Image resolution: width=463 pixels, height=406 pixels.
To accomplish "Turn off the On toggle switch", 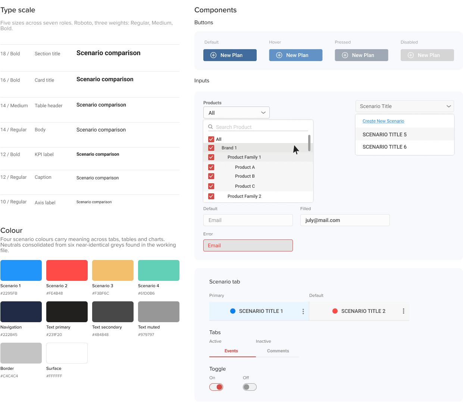I will pyautogui.click(x=216, y=387).
